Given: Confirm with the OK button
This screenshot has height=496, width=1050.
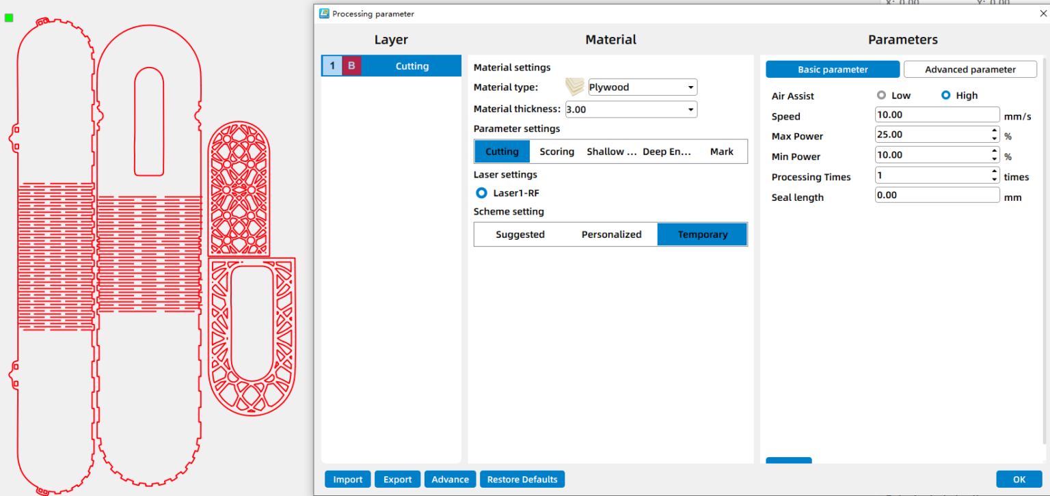Looking at the screenshot, I should click(x=1019, y=480).
